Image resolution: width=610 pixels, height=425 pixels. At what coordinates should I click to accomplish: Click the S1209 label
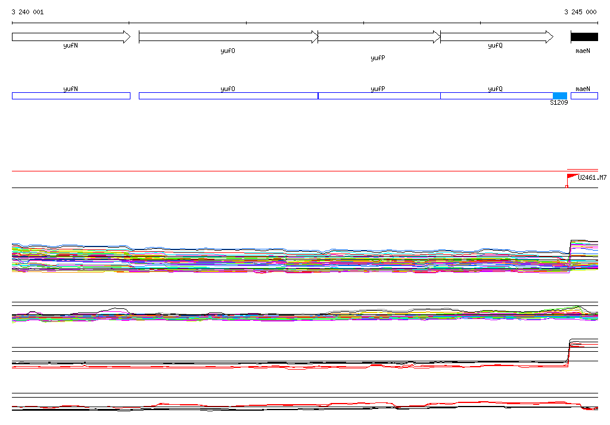click(559, 102)
